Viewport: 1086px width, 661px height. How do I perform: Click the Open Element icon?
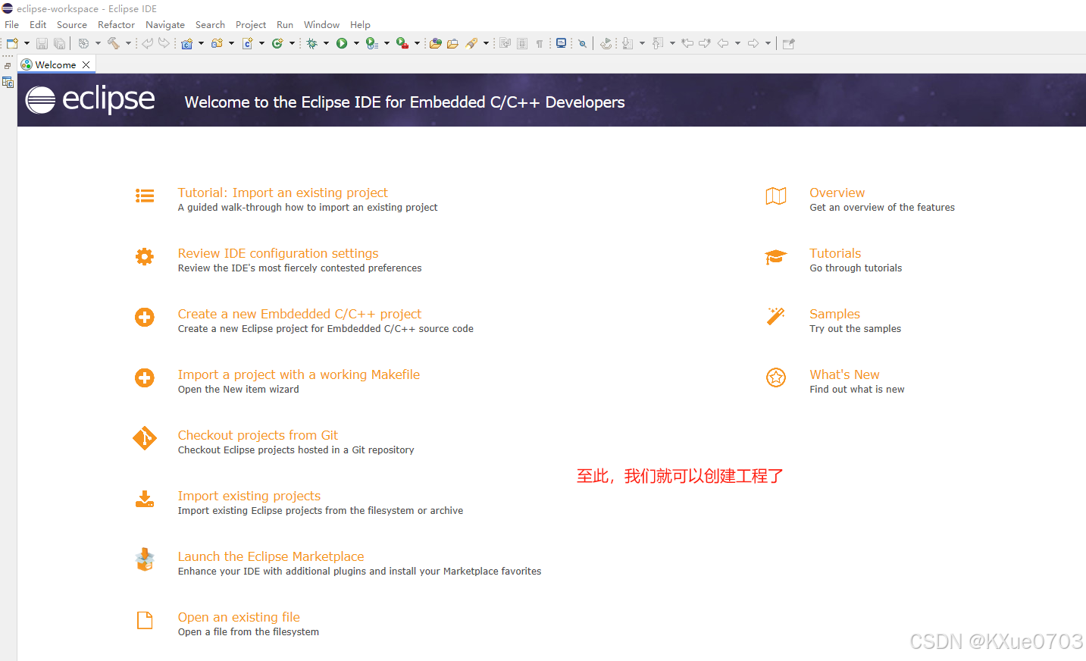click(436, 43)
